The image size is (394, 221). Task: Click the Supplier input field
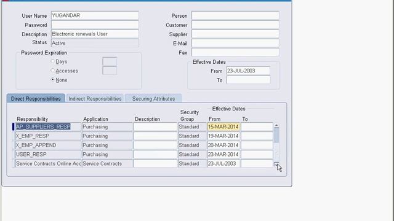point(235,34)
